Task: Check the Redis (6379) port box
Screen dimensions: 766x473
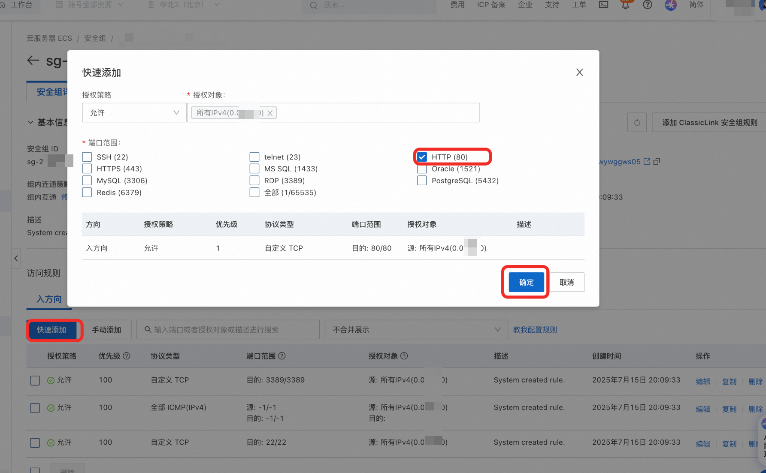Action: click(87, 193)
